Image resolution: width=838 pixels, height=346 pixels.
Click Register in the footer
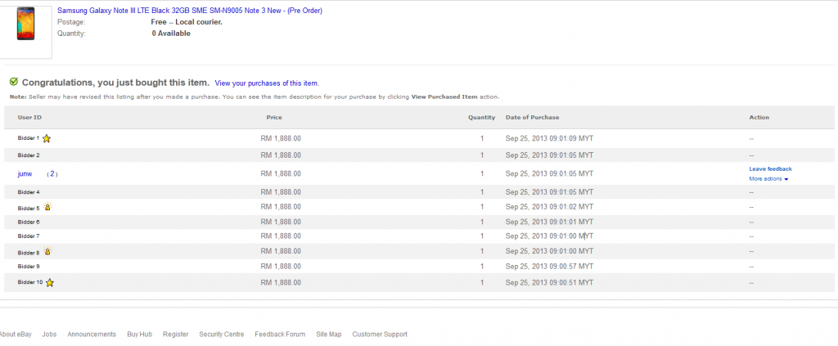click(175, 335)
